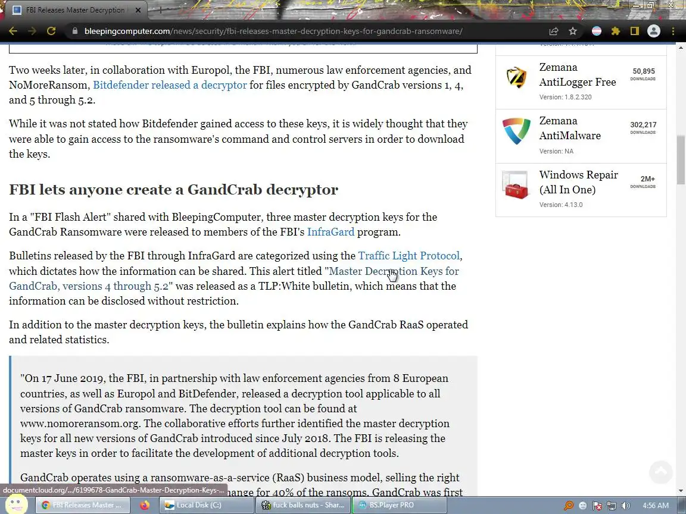
Task: Select the FBI Releases Master Decryption tab
Action: pyautogui.click(x=75, y=10)
